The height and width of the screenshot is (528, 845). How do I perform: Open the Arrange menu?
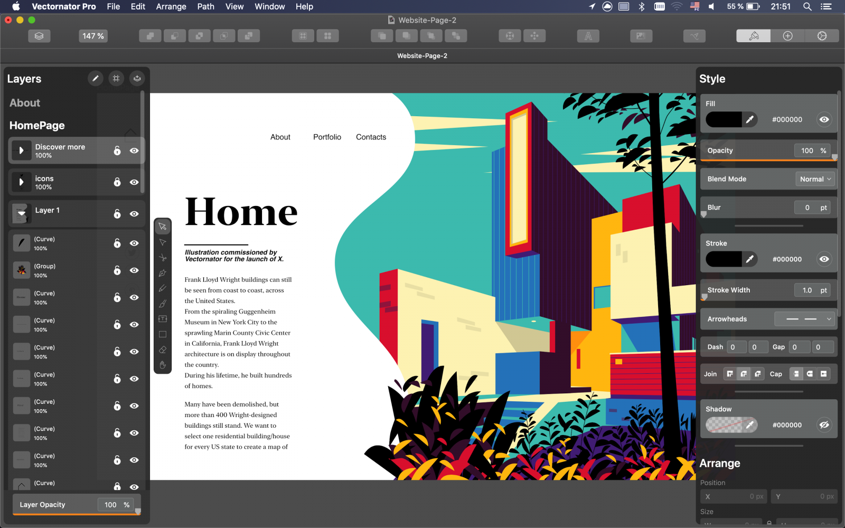click(x=171, y=6)
